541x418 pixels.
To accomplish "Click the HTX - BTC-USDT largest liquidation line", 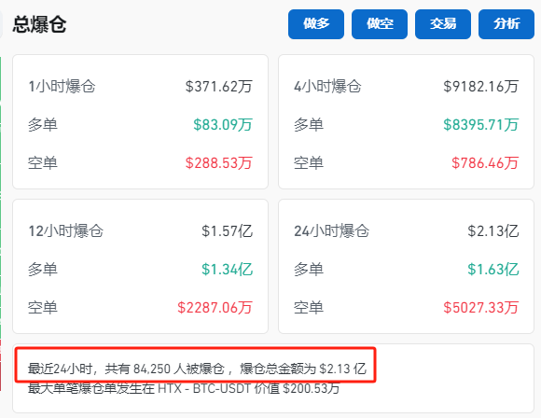I will (x=184, y=389).
